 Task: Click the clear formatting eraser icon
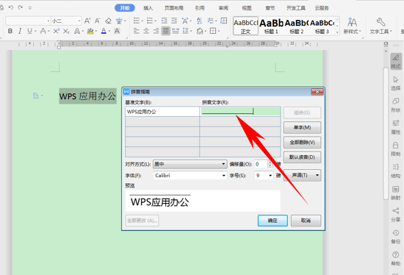[108, 21]
